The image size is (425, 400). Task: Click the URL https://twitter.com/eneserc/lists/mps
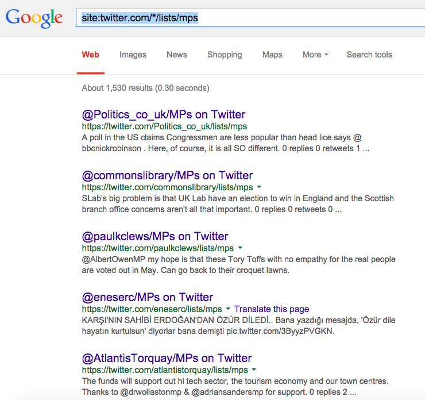[x=152, y=309]
